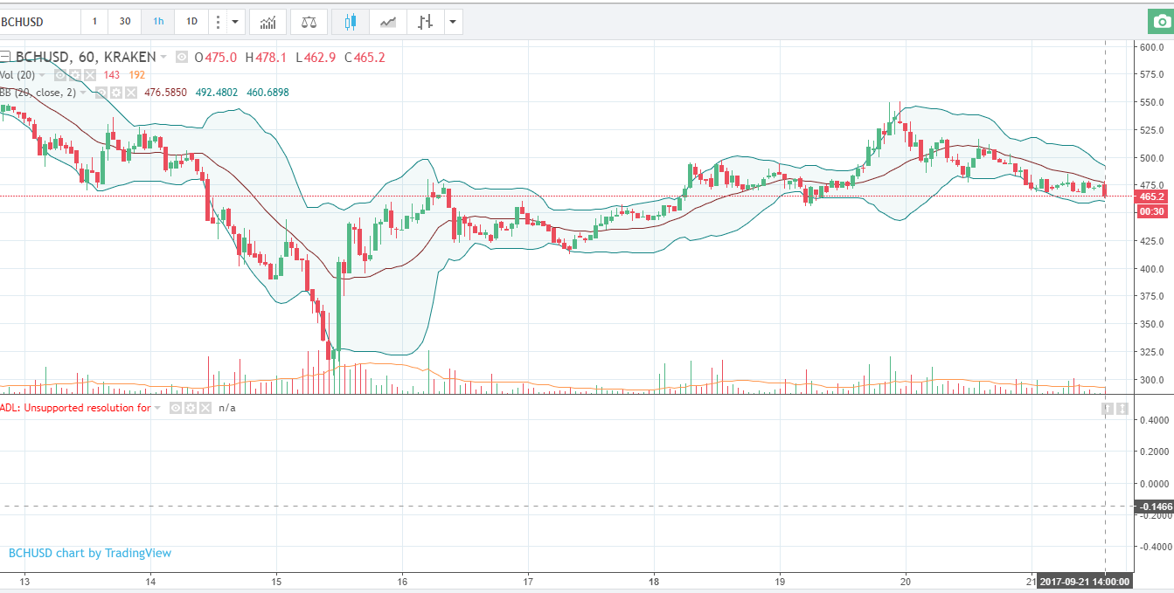Switch to the 1D interval

coord(191,22)
